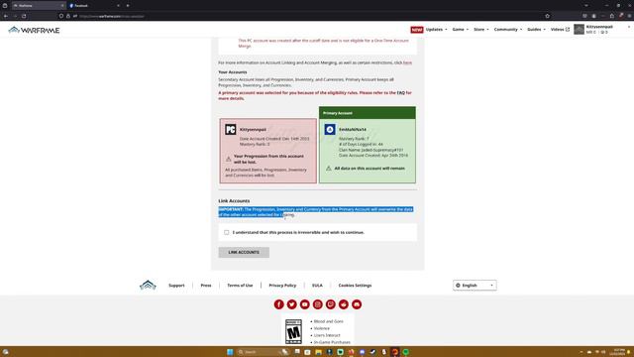This screenshot has width=634, height=357.
Task: Open the Twitch icon in the footer
Action: [330, 304]
